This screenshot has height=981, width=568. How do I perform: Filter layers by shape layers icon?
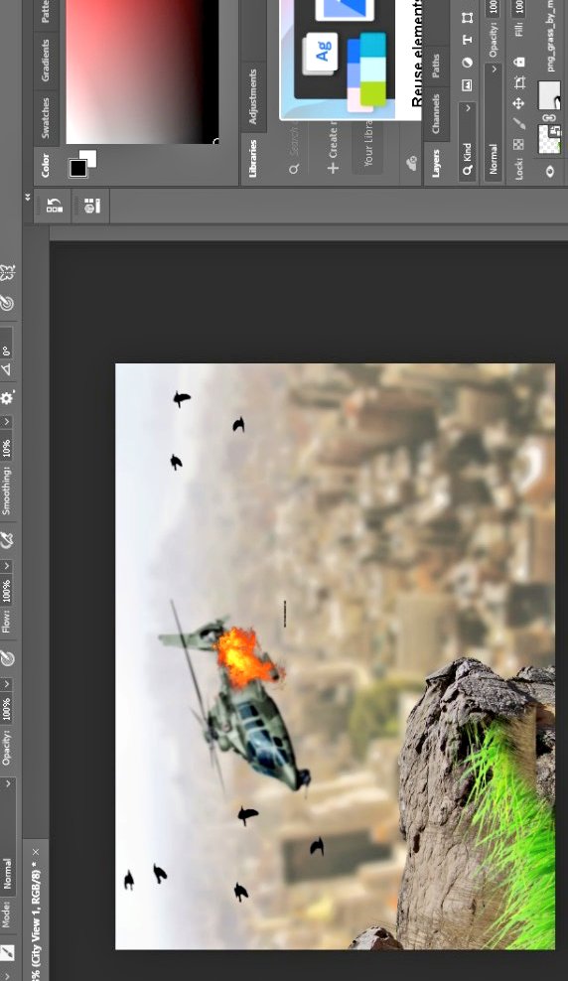(468, 18)
